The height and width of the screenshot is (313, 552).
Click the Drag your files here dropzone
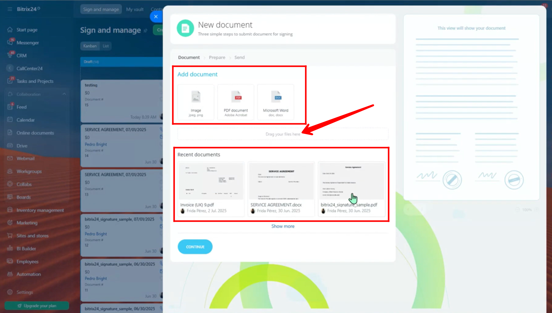283,134
